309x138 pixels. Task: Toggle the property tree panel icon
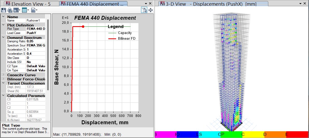[144, 10]
